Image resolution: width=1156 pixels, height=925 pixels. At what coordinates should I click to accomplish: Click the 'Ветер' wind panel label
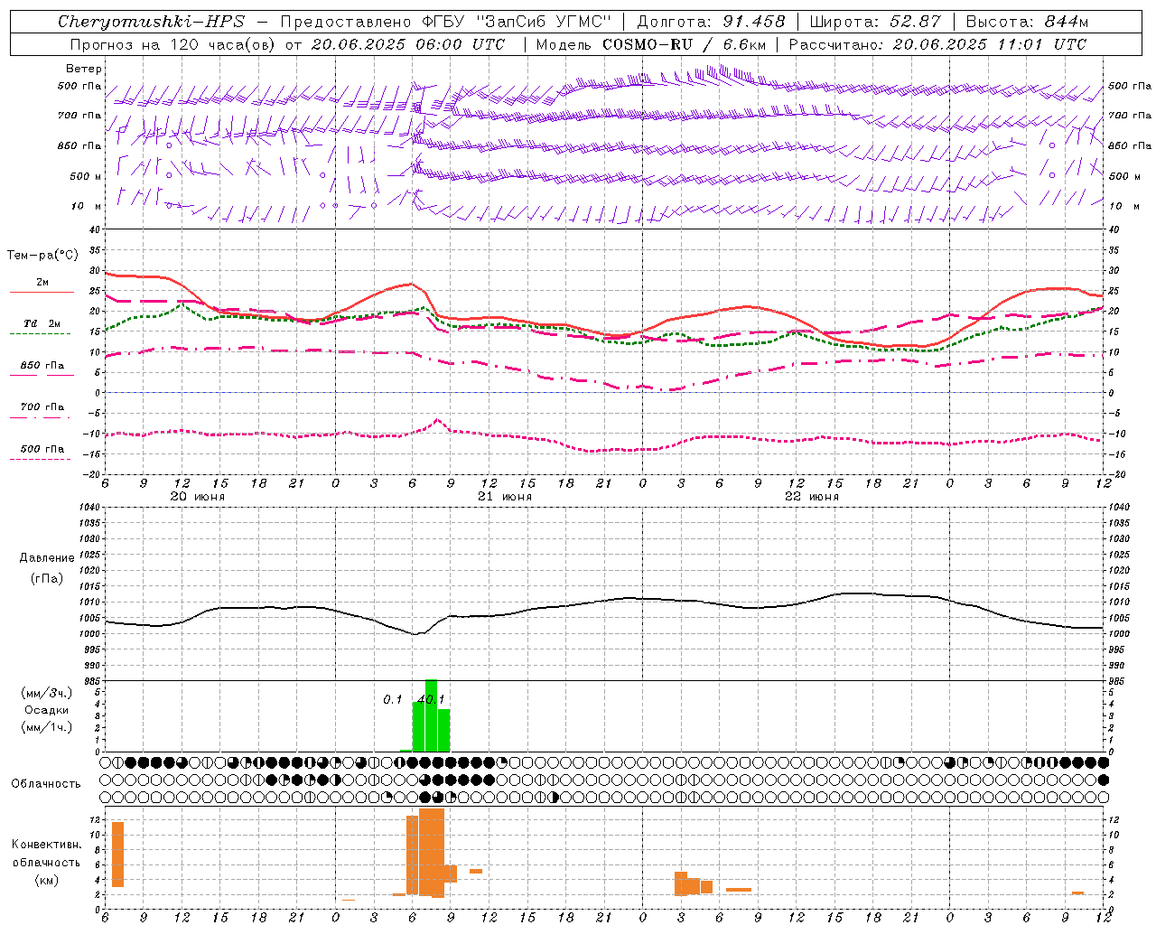[84, 69]
